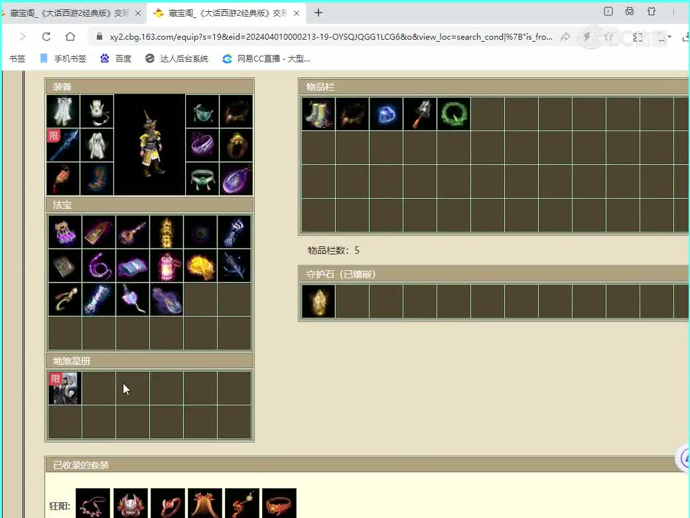Screen dimensions: 690x518
Task: Select the embedded golden guardian stone
Action: (x=318, y=301)
